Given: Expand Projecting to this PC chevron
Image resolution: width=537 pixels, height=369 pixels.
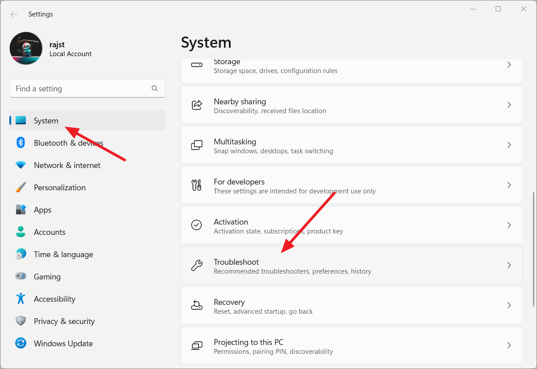Looking at the screenshot, I should coord(509,345).
